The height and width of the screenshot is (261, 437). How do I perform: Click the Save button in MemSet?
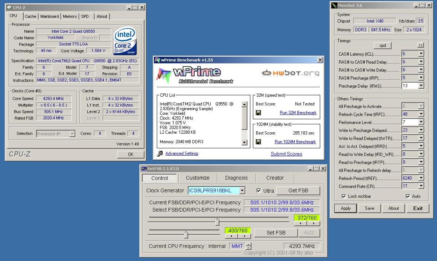click(x=370, y=208)
